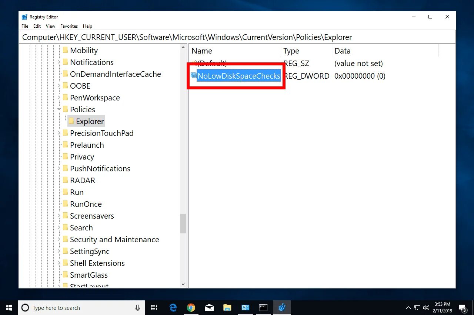This screenshot has height=315, width=474.
Task: Click the folder icon beside OnDemandInterfaceCache
Action: 65,74
